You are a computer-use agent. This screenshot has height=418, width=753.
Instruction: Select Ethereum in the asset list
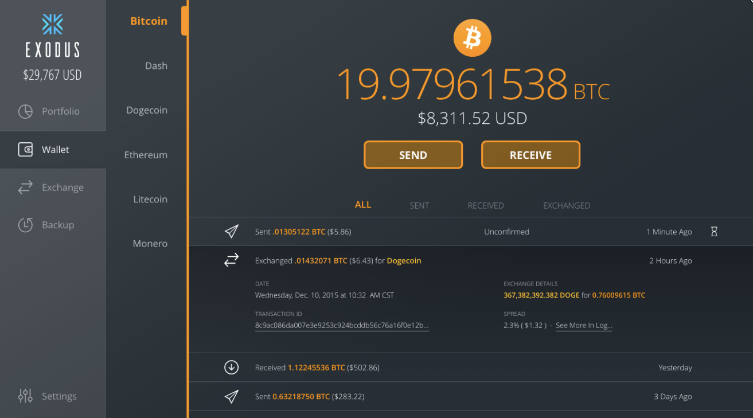click(146, 155)
